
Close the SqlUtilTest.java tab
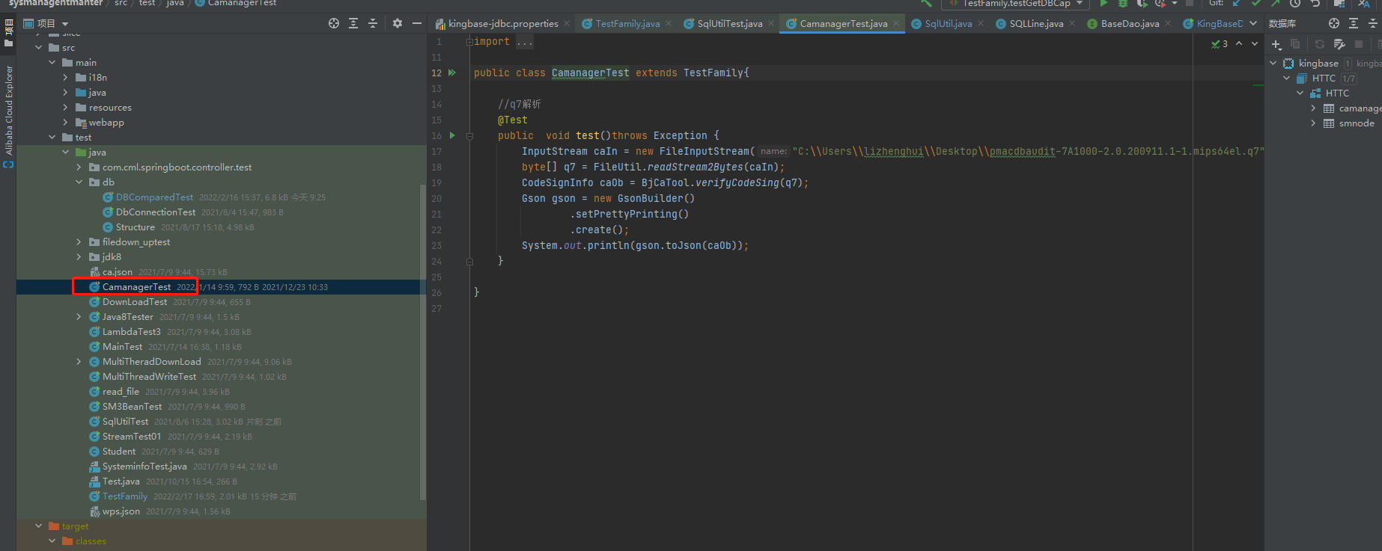point(770,24)
